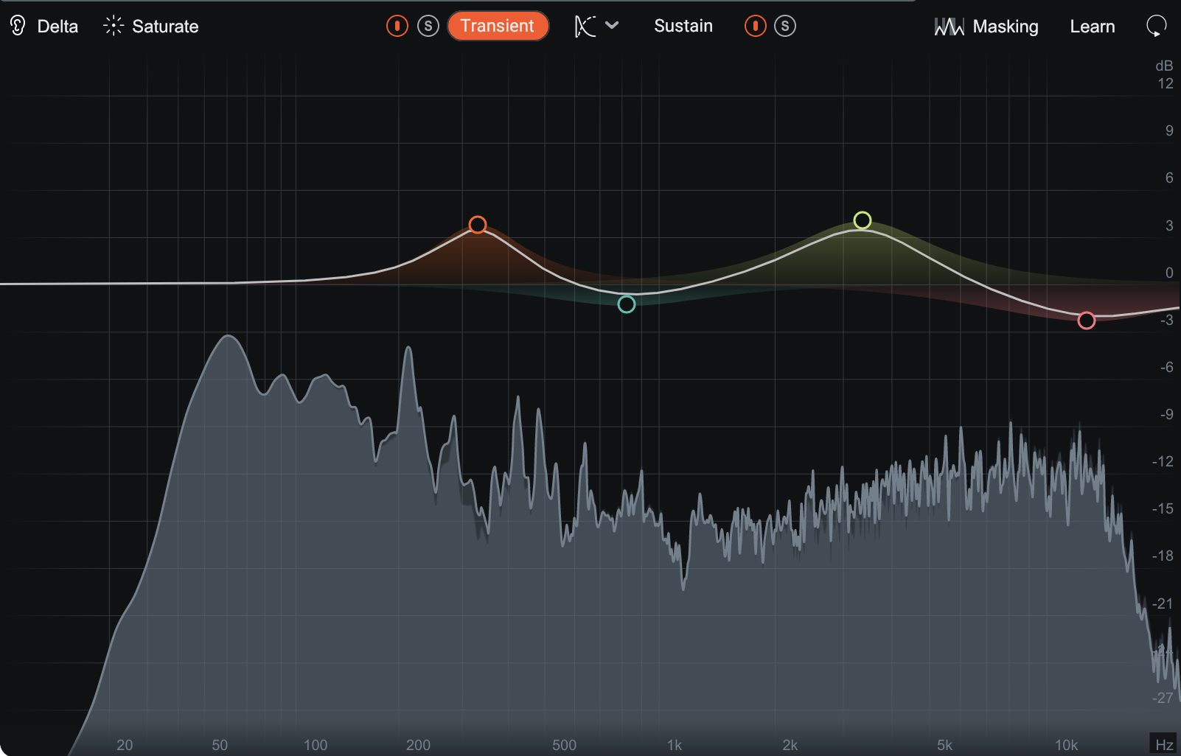Toggle the Delta listening mode label
This screenshot has width=1181, height=756.
(58, 27)
